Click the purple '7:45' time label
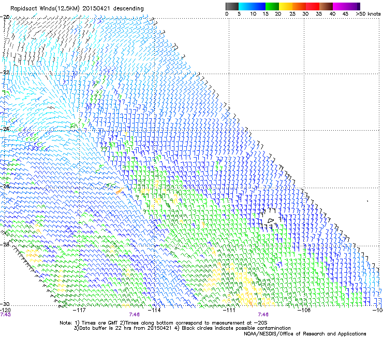This screenshot has width=383, height=337. click(5, 315)
